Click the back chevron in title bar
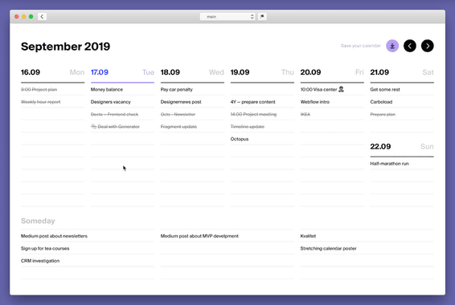Image resolution: width=455 pixels, height=305 pixels. (x=42, y=17)
